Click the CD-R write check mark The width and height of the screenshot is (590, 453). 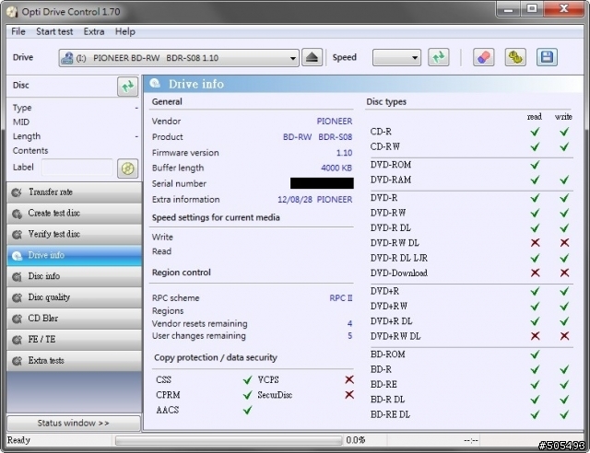point(564,132)
